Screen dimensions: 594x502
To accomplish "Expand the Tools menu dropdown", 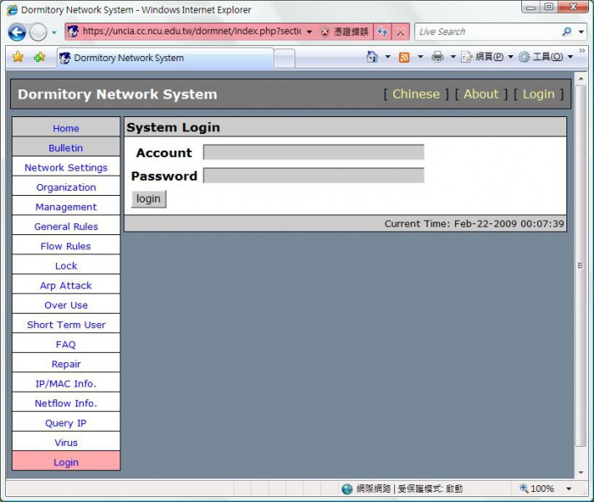I will click(547, 57).
